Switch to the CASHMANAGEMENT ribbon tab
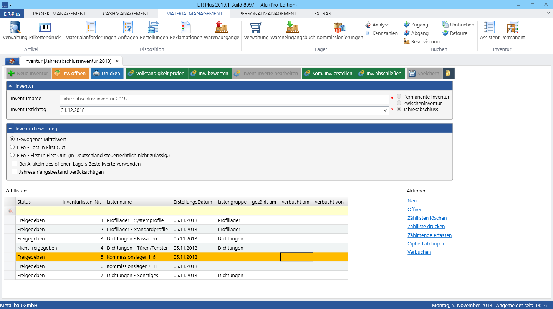The width and height of the screenshot is (553, 309). coord(126,13)
